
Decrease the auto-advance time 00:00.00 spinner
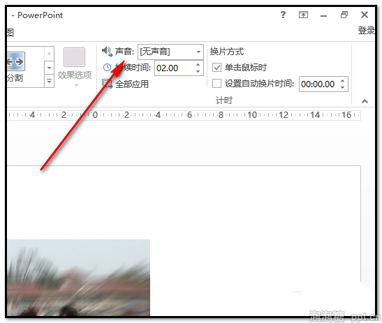point(342,87)
